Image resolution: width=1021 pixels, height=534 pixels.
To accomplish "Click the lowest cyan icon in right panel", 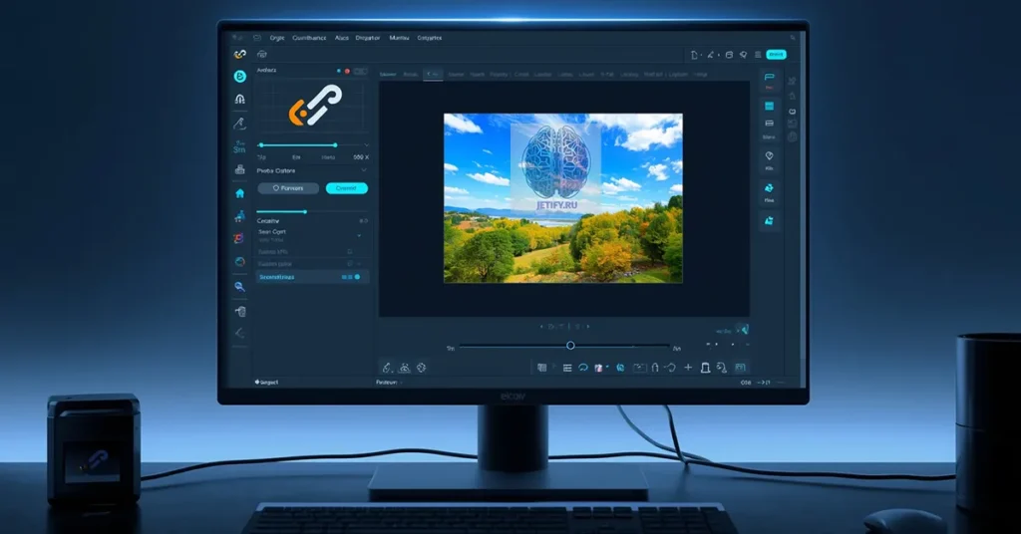I will (x=769, y=221).
